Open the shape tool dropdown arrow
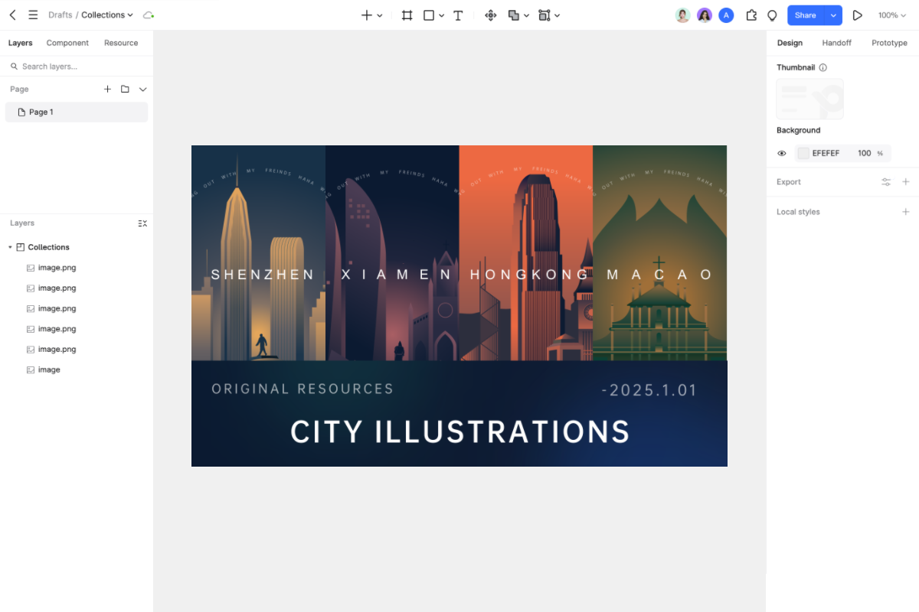 point(442,15)
